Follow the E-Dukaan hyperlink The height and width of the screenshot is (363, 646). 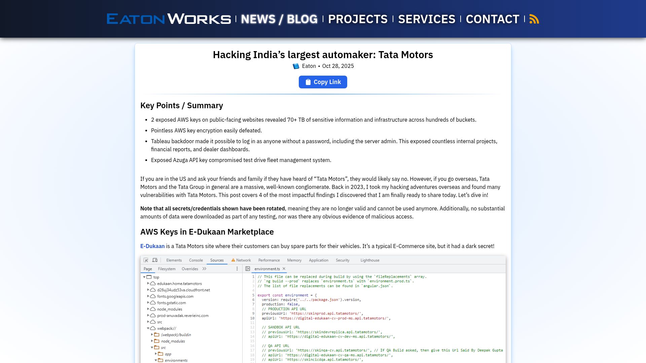pos(152,246)
